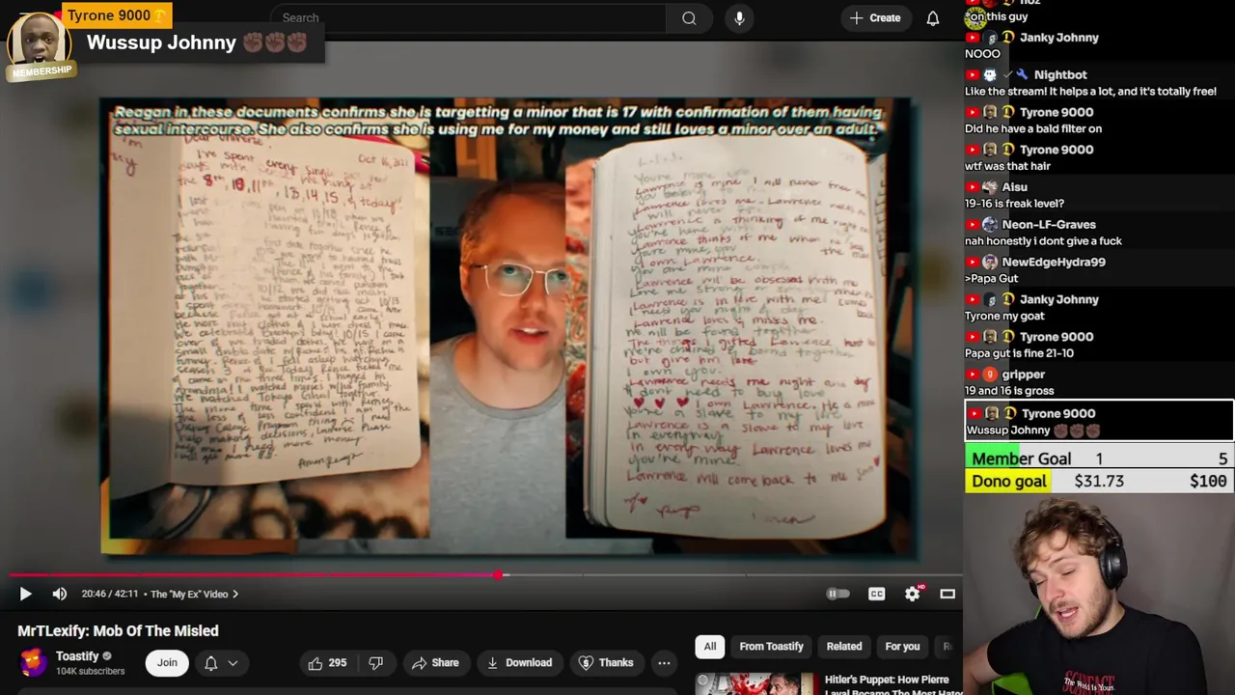Mute the video volume
Viewport: 1235px width, 695px height.
click(x=60, y=594)
